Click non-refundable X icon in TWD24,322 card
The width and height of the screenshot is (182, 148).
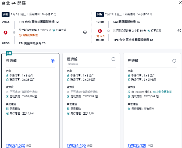7,92
